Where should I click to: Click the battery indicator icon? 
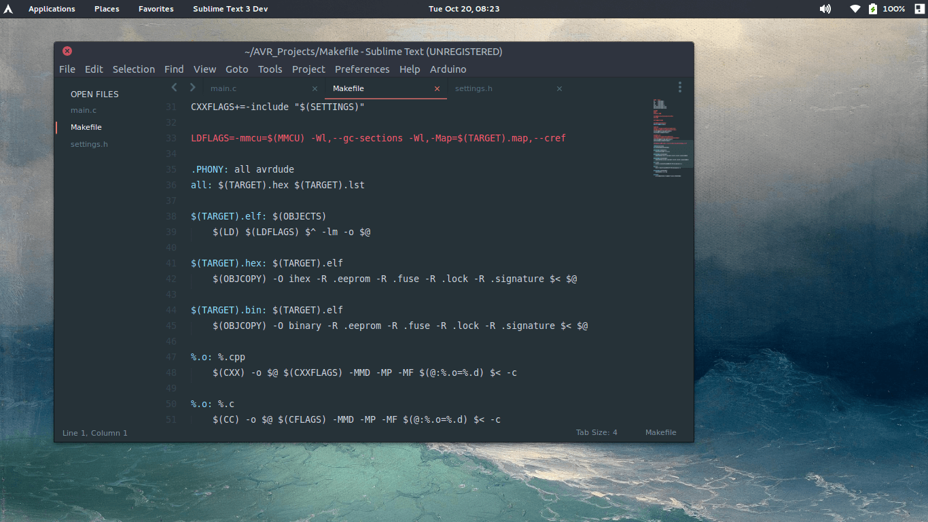click(873, 9)
